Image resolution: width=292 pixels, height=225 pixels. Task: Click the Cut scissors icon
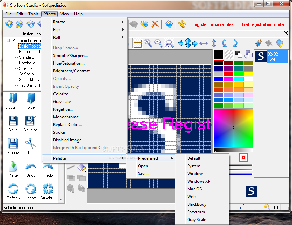coord(31,146)
